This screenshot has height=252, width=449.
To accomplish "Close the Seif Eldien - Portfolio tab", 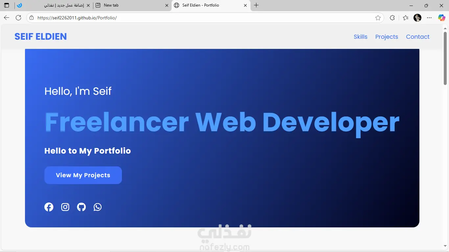I will pos(245,5).
